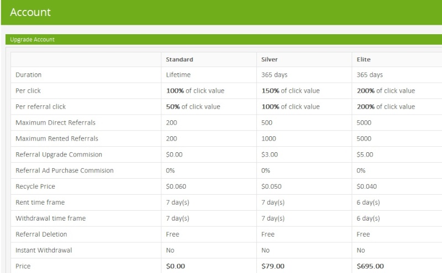This screenshot has width=442, height=273.
Task: Select the Referral Upgrade Commision row label
Action: pos(59,154)
